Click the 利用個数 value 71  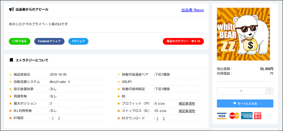click(x=272, y=73)
